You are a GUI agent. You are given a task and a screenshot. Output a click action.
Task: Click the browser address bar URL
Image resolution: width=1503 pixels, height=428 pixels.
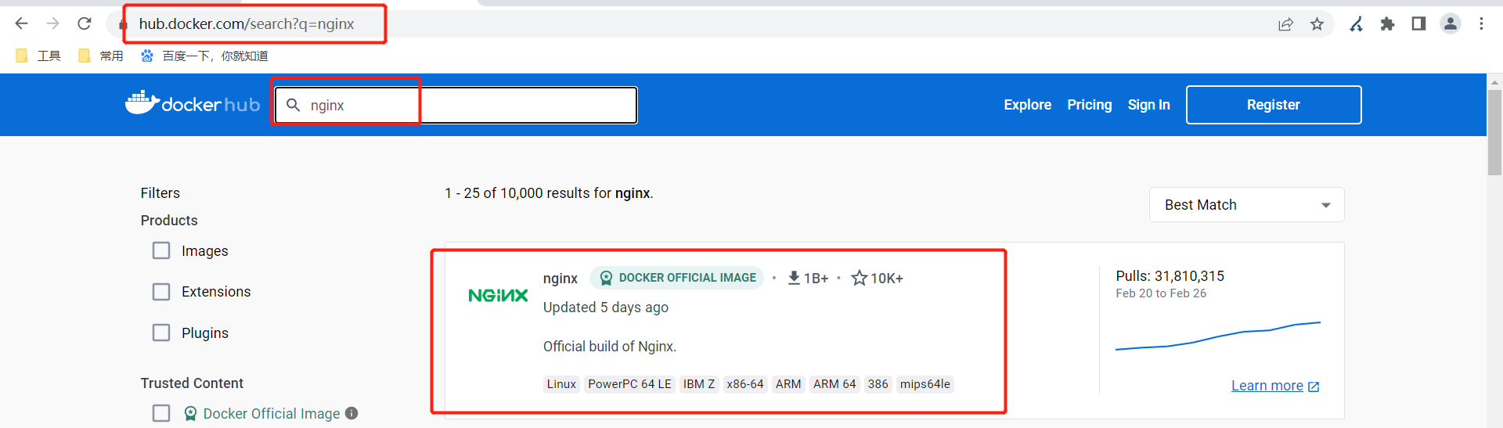click(247, 24)
